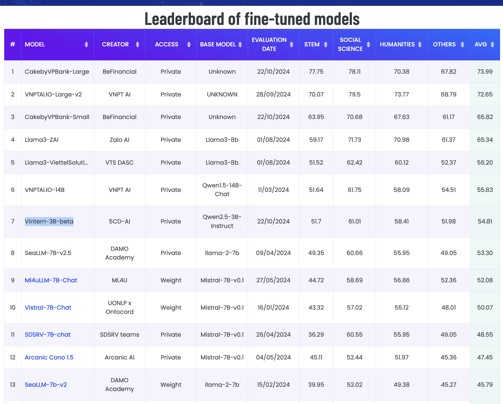Viewport: 503px width, 404px height.
Task: Open the Vistral-7B-Chat model link
Action: coord(48,308)
